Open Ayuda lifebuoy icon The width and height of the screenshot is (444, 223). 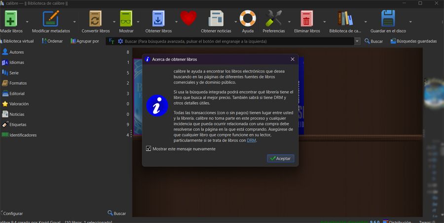tap(248, 18)
